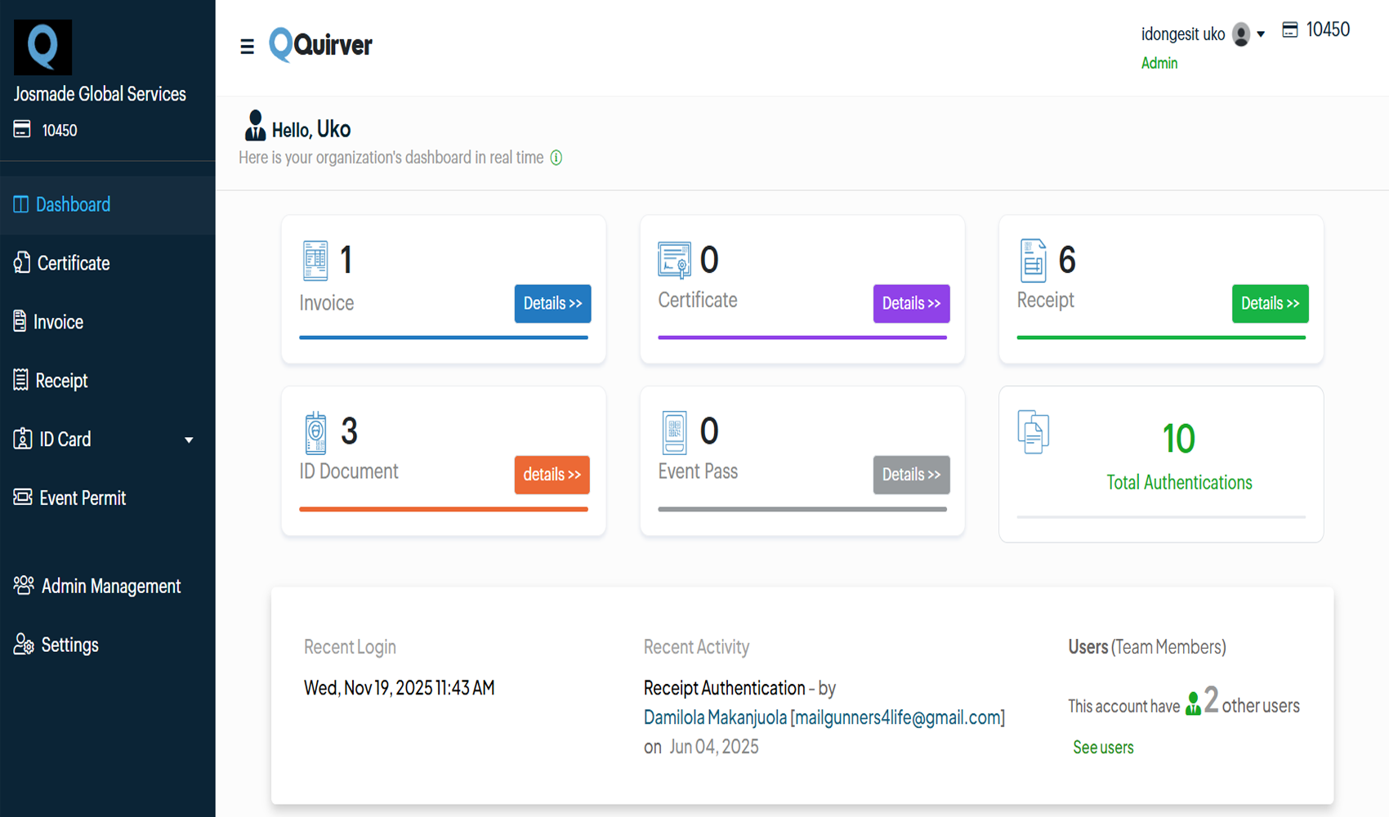This screenshot has width=1389, height=817.
Task: Select Receipt from sidebar navigation
Action: point(60,381)
